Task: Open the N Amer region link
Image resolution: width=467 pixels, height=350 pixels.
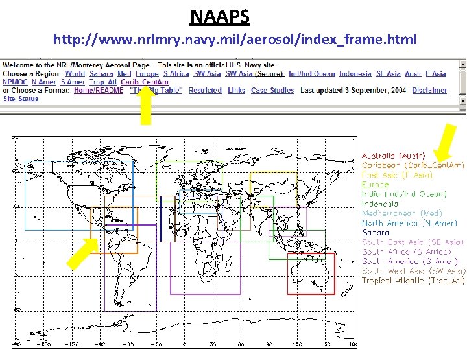Action: 44,82
